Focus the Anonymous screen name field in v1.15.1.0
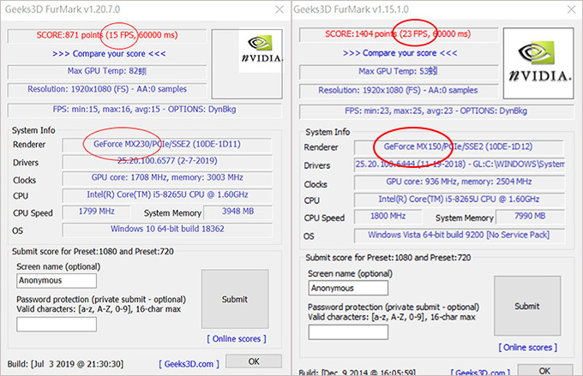 pos(348,288)
